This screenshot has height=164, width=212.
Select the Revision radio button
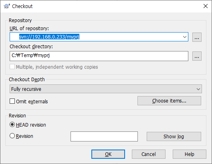coord(12,136)
